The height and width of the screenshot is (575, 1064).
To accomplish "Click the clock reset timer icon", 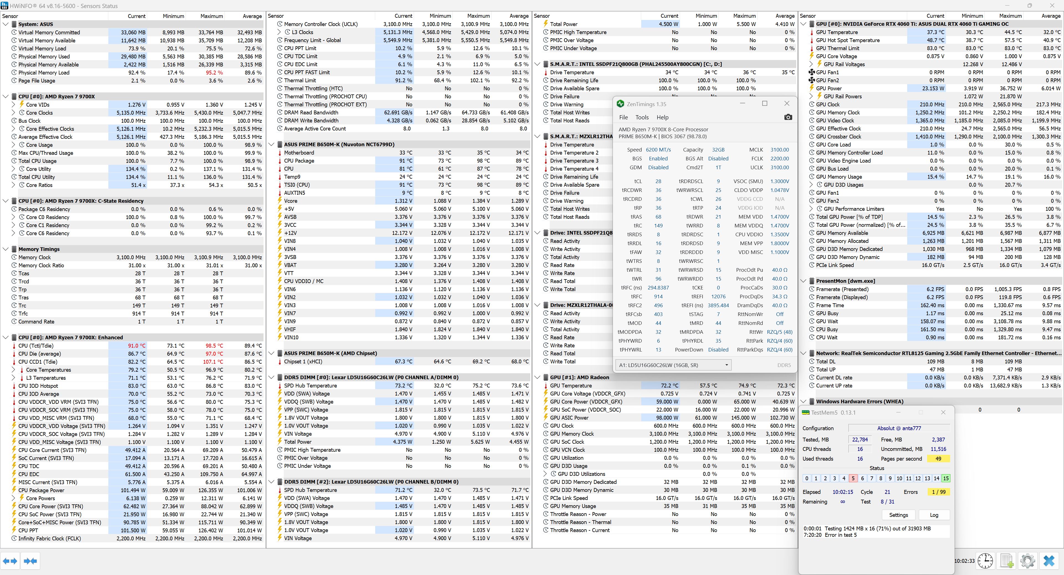I will (986, 561).
